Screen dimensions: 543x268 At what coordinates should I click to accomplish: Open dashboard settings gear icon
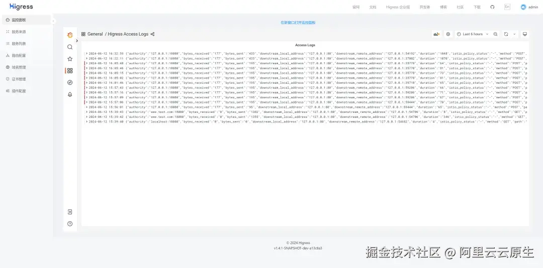point(448,34)
